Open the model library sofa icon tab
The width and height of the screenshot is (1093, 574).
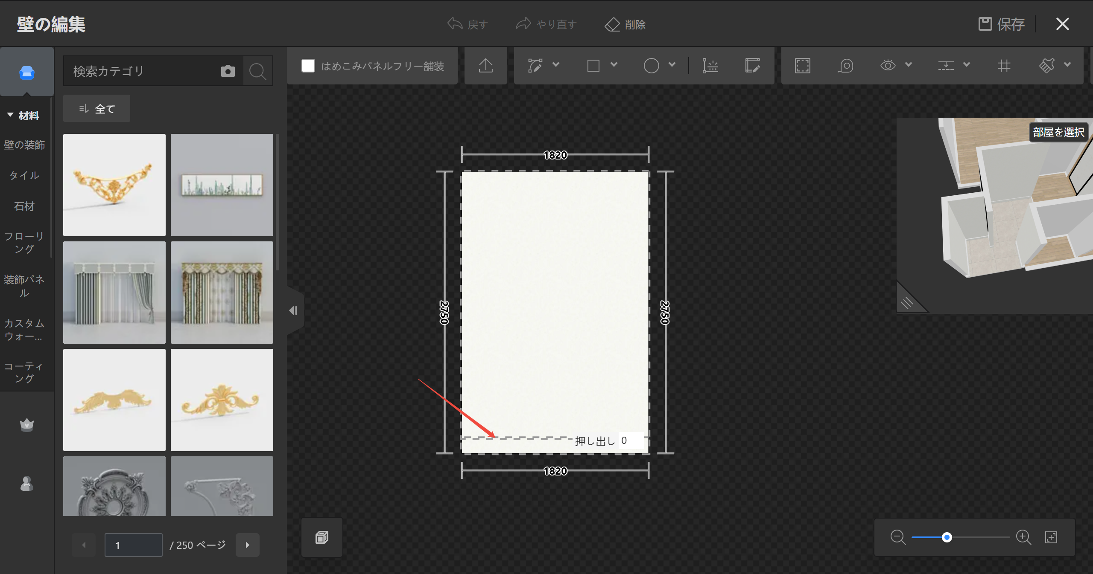pyautogui.click(x=27, y=72)
